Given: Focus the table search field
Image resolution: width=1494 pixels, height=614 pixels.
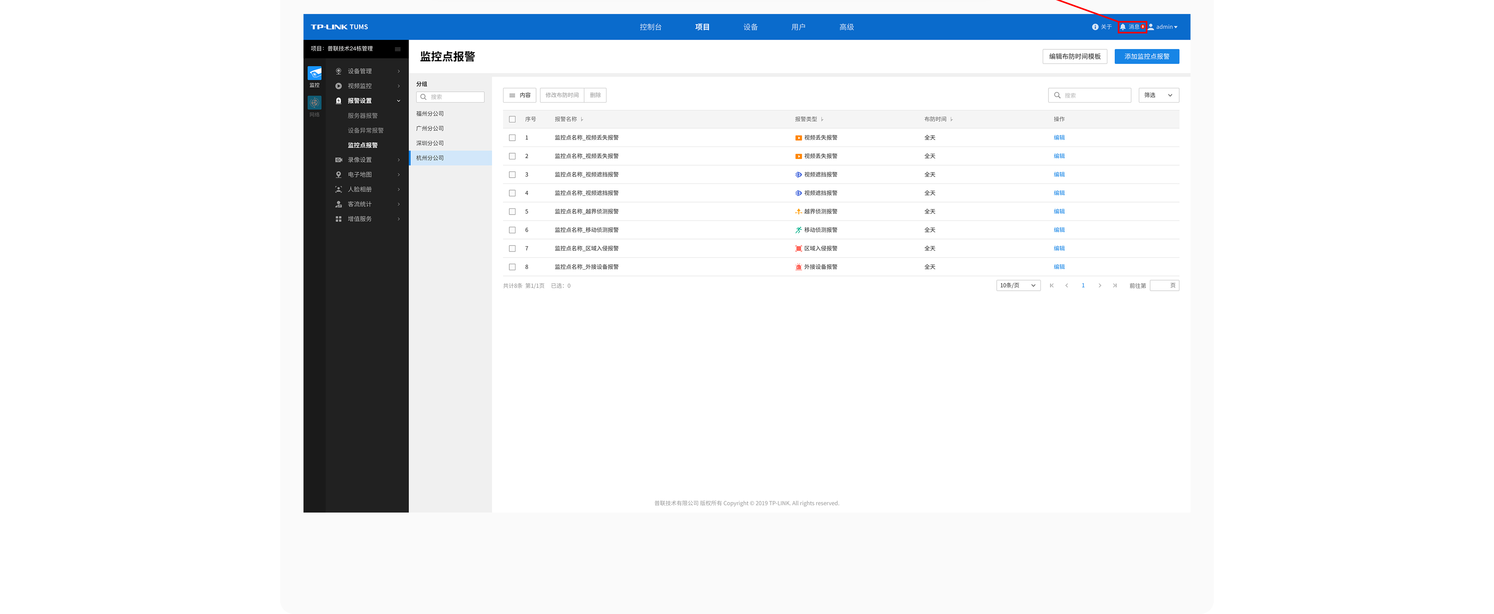Looking at the screenshot, I should tap(1089, 96).
